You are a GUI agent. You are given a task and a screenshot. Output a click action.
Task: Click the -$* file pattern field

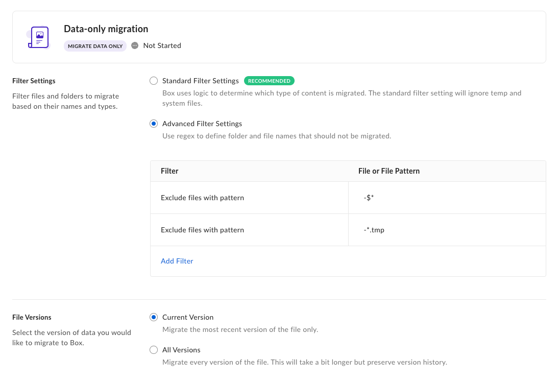[447, 198]
